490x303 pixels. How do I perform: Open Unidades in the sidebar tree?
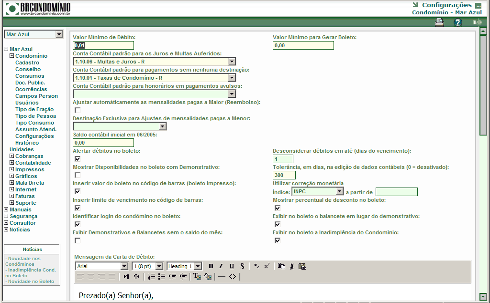pos(22,149)
